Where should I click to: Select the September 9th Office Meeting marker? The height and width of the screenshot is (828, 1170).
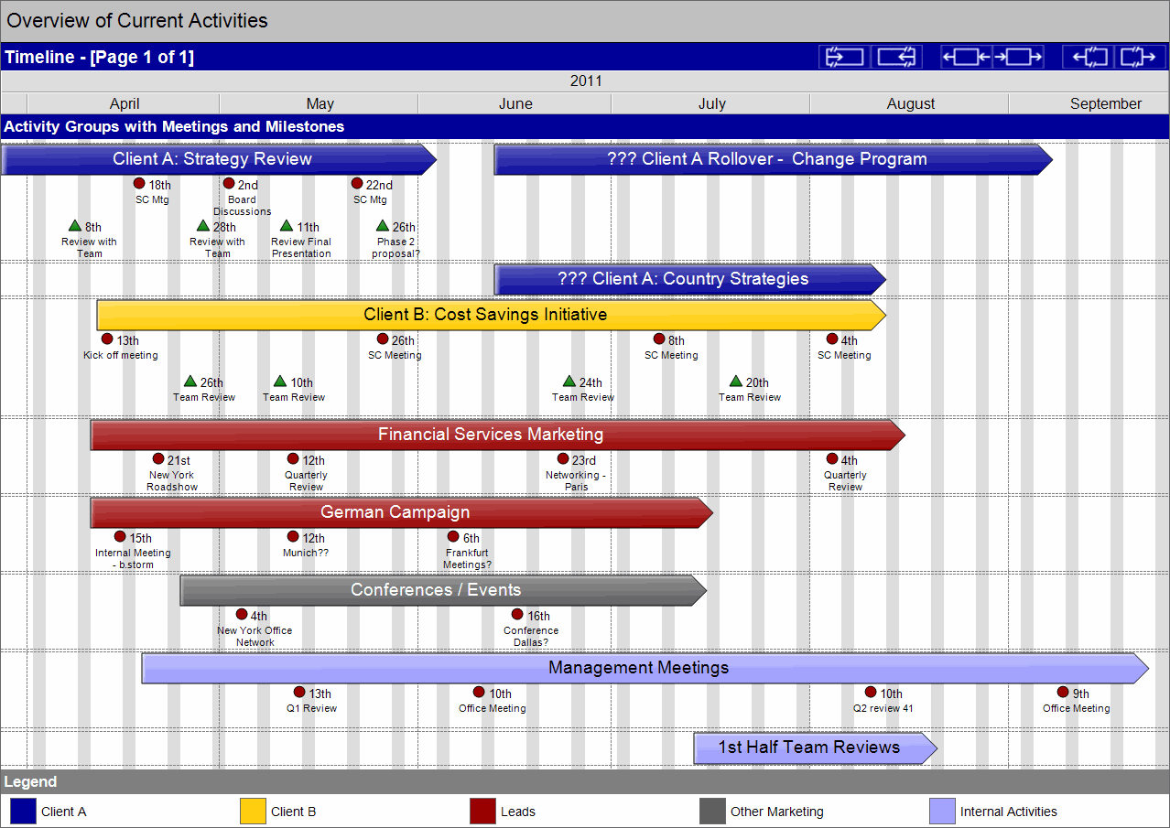point(1063,693)
